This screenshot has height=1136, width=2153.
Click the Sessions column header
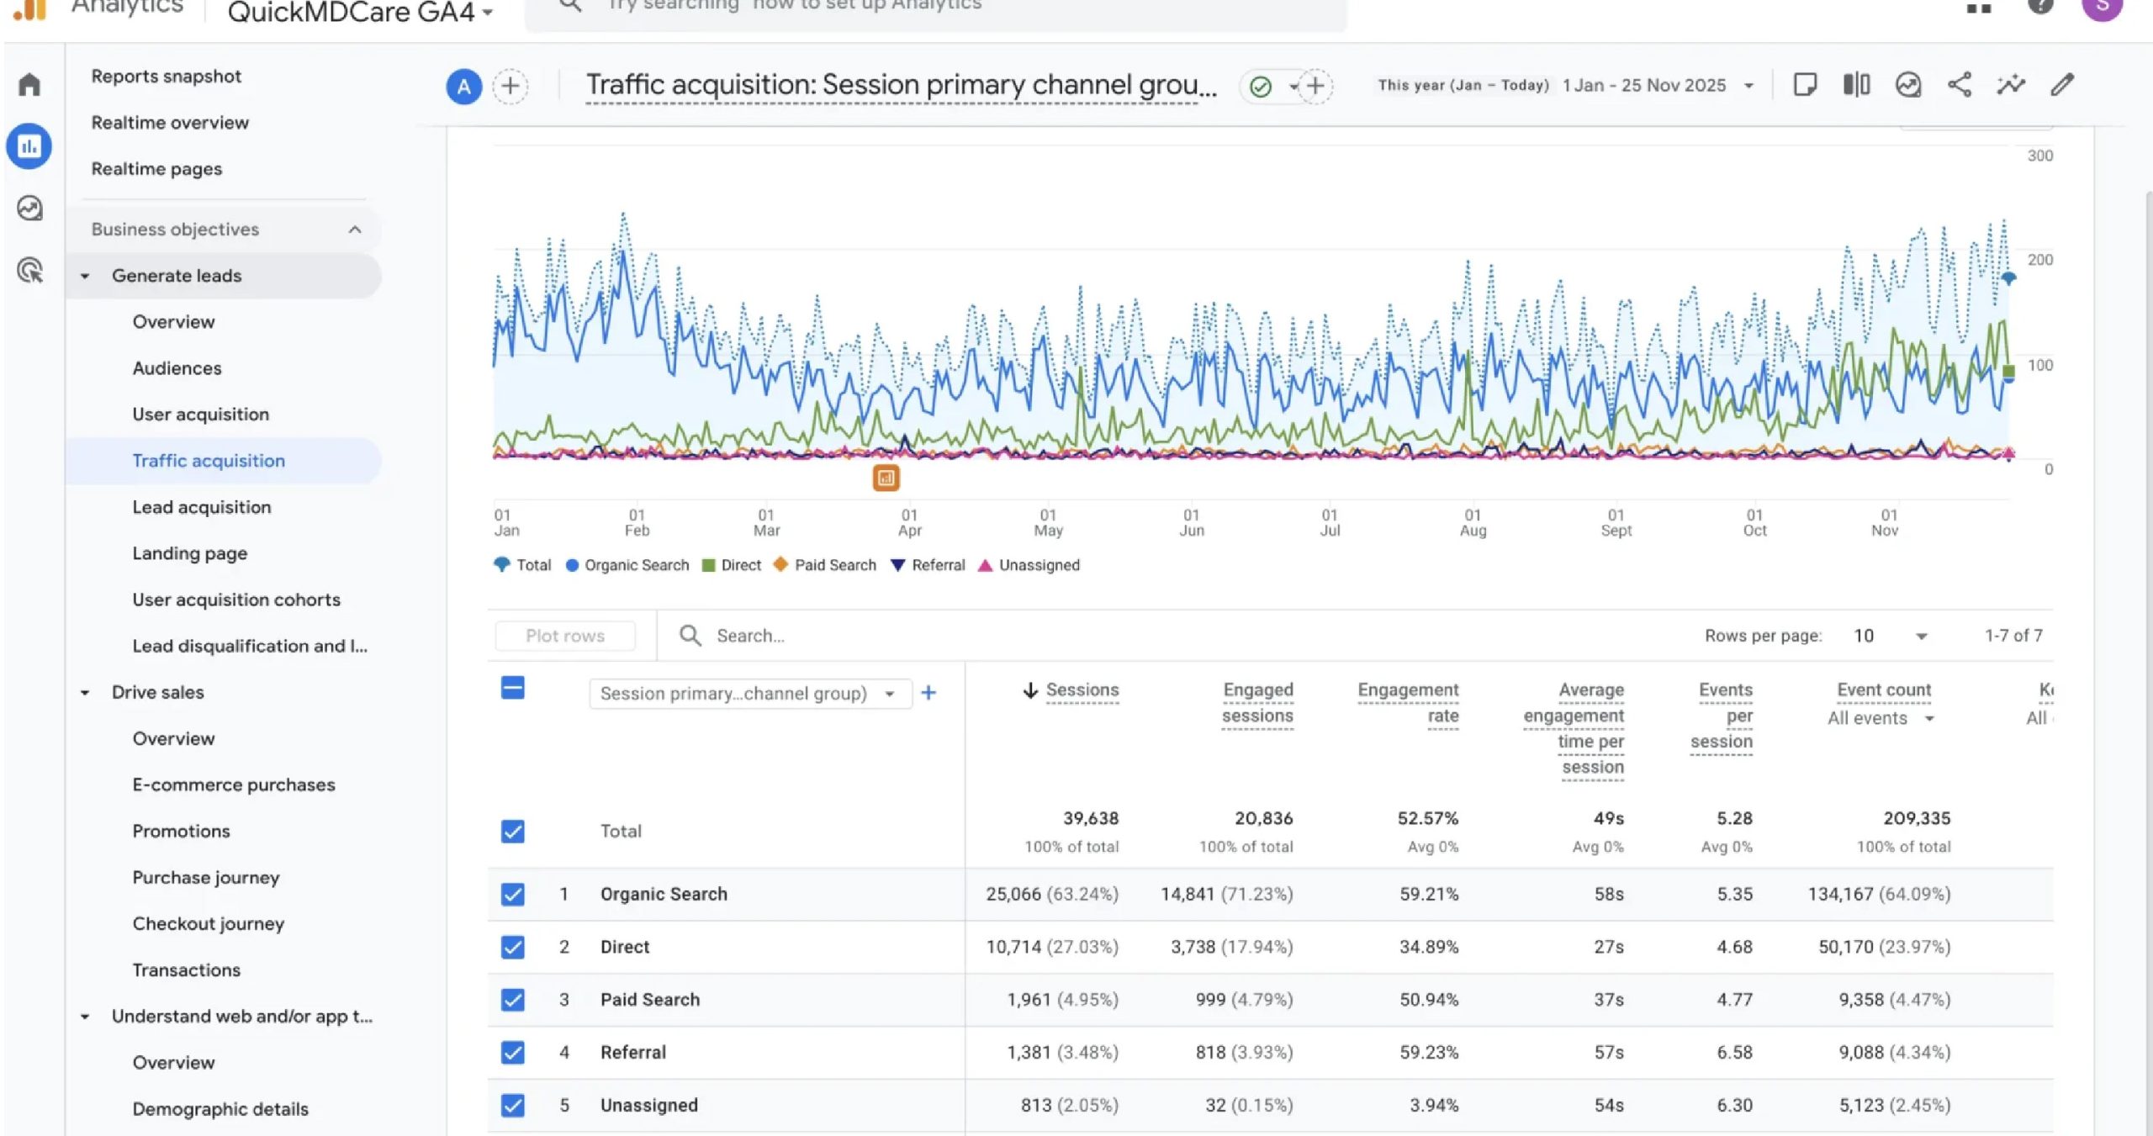point(1082,690)
